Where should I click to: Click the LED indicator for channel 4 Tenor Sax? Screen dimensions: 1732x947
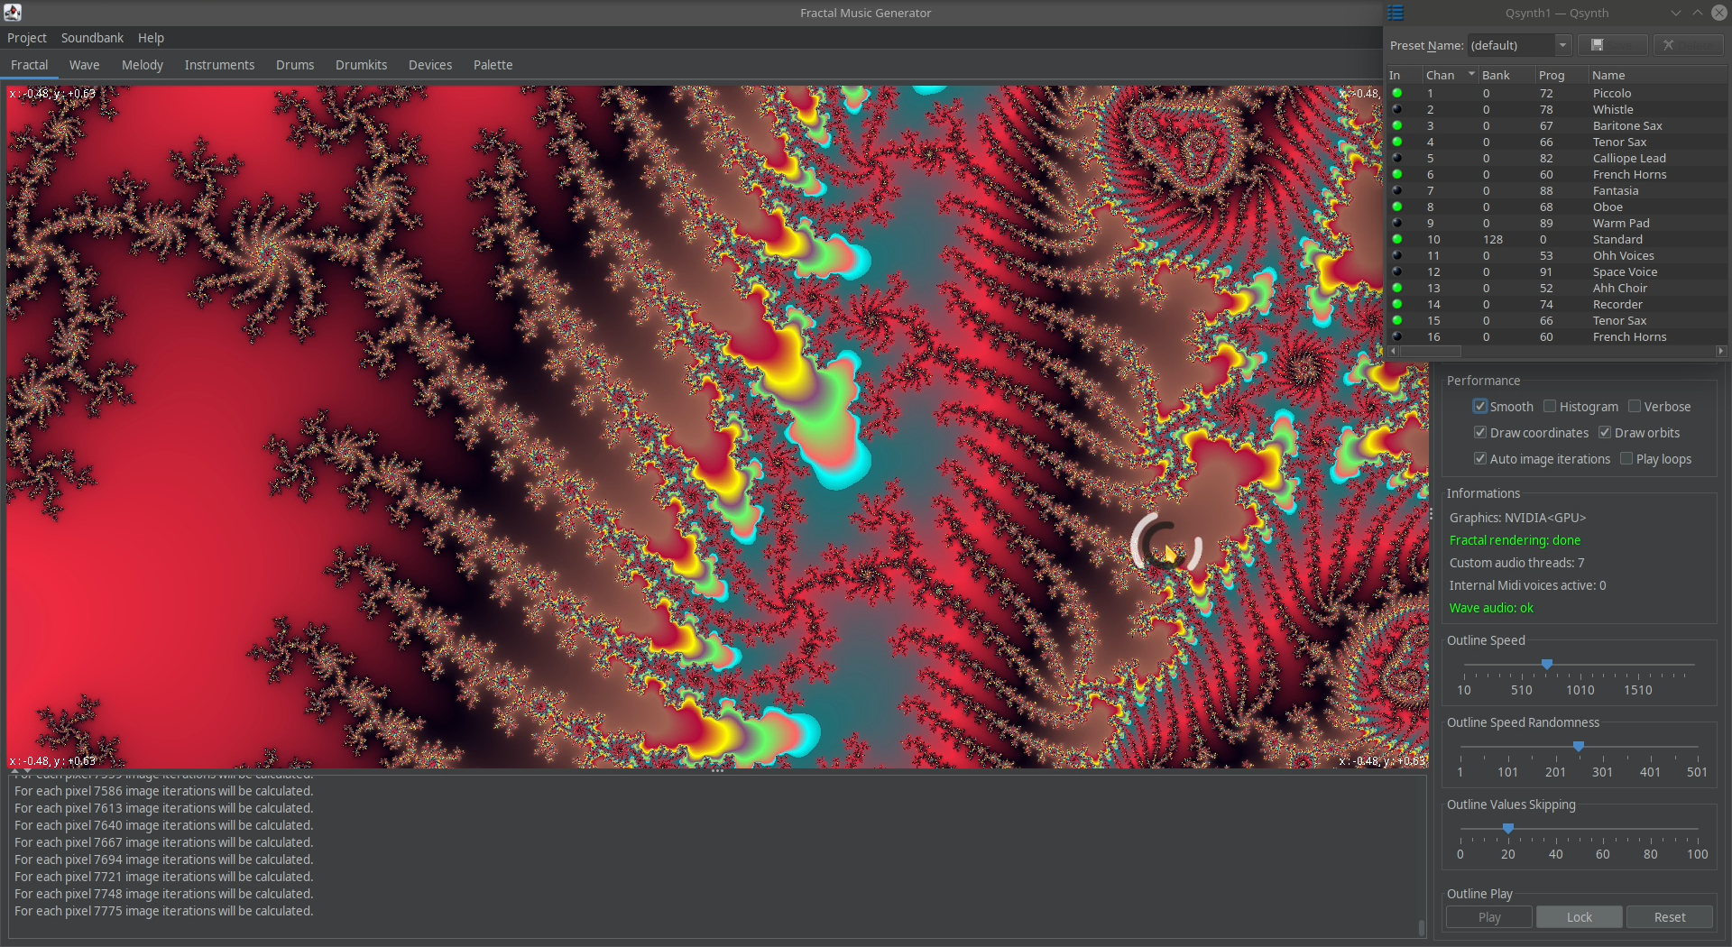pos(1397,142)
